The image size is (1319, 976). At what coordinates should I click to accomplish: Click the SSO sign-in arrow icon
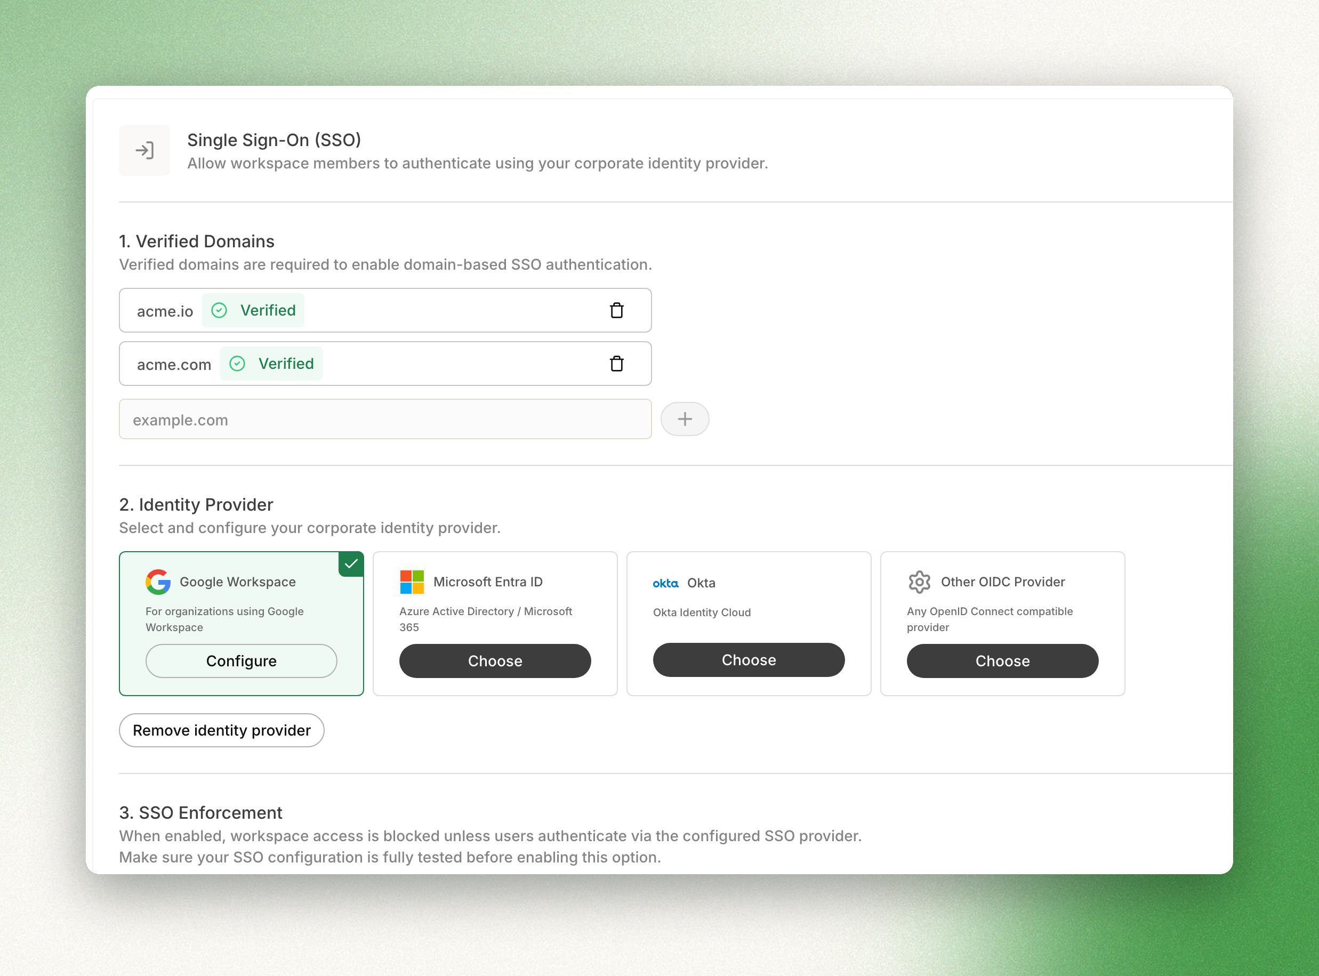[144, 150]
